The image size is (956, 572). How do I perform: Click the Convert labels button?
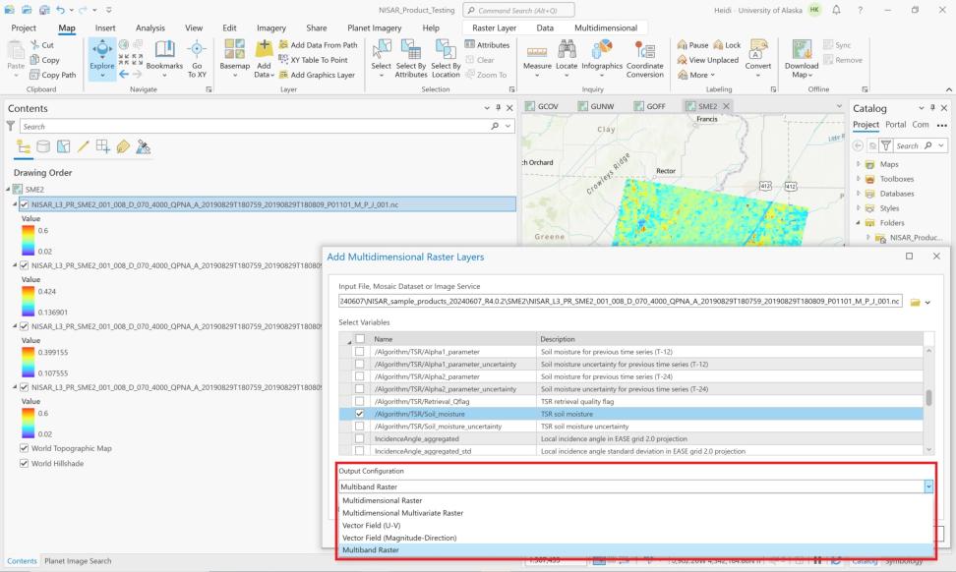pyautogui.click(x=758, y=59)
